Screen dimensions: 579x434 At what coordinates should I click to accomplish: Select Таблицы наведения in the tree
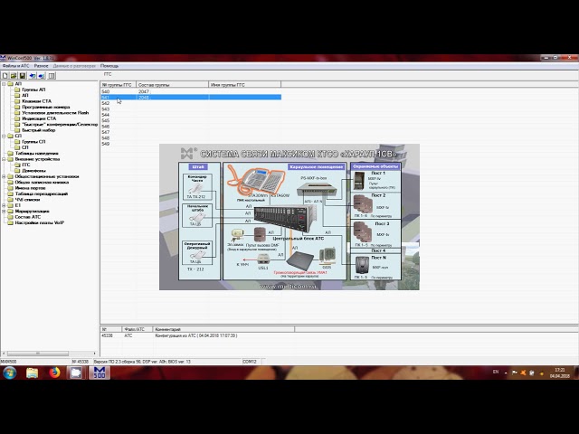point(36,153)
